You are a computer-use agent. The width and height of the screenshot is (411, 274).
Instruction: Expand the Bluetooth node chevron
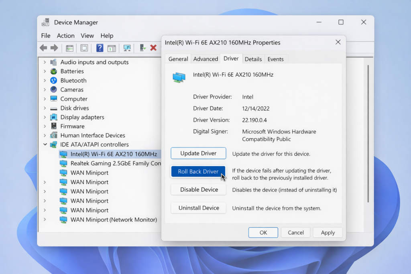pos(45,80)
